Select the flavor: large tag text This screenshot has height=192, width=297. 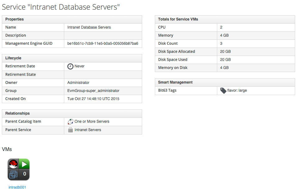pyautogui.click(x=237, y=91)
